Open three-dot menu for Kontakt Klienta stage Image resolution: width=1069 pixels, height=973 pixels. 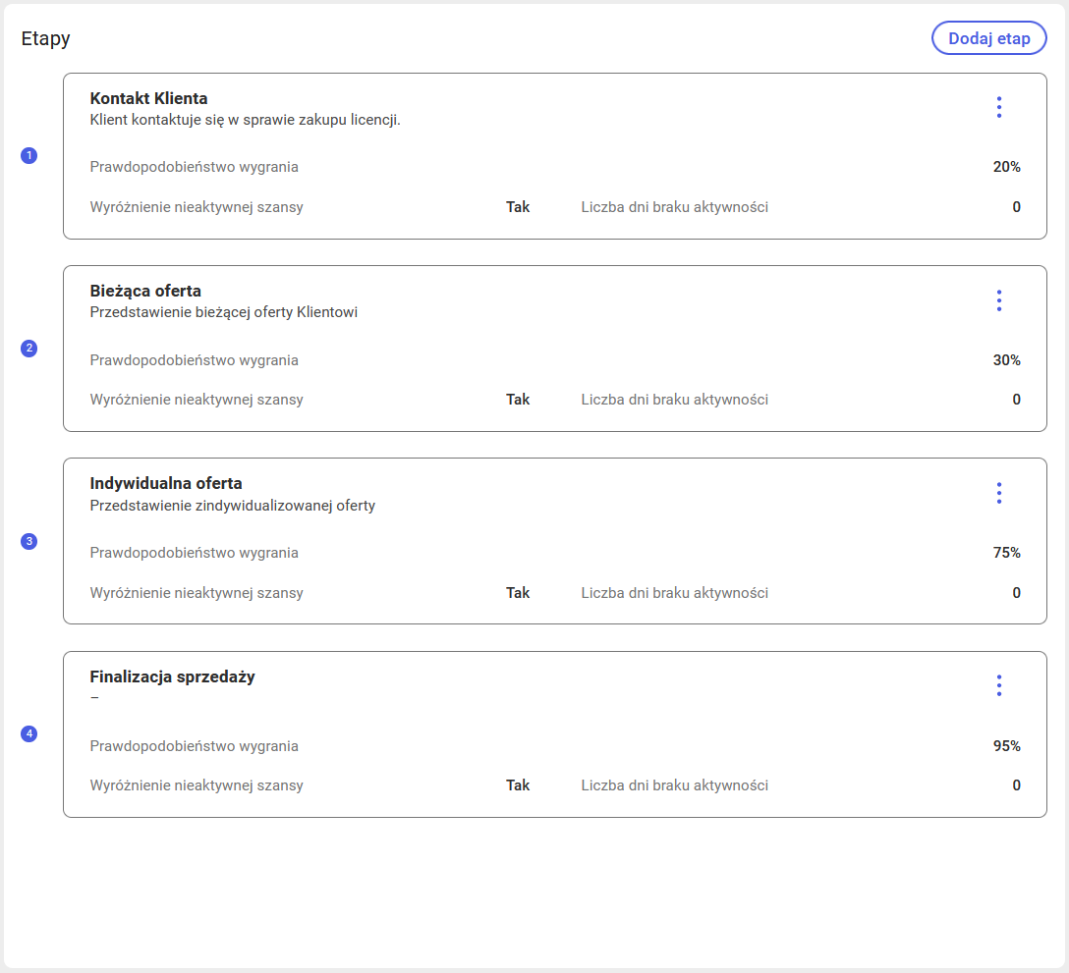click(x=998, y=107)
